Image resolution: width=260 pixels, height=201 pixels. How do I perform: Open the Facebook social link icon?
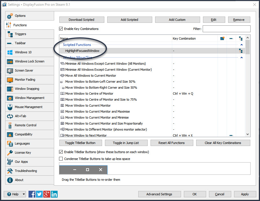click(x=32, y=194)
